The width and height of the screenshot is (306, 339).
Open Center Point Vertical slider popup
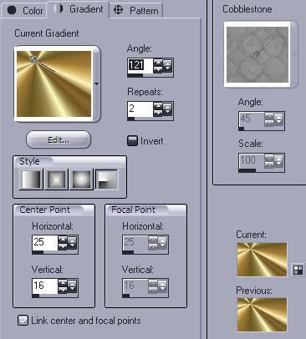tap(72, 286)
